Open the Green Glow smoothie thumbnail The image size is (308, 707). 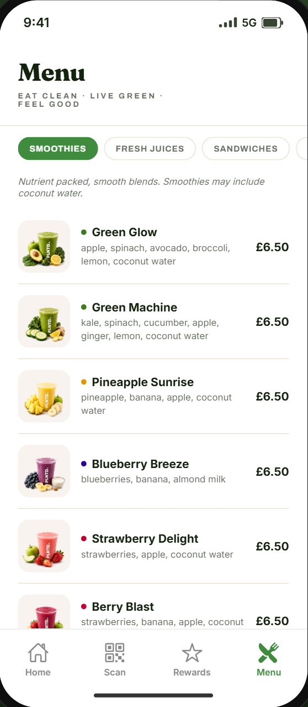pyautogui.click(x=44, y=247)
